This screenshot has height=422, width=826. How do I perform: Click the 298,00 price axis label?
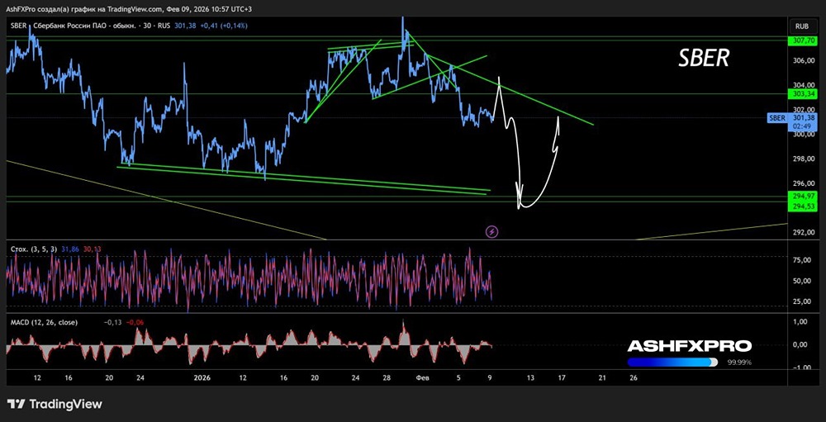click(802, 159)
